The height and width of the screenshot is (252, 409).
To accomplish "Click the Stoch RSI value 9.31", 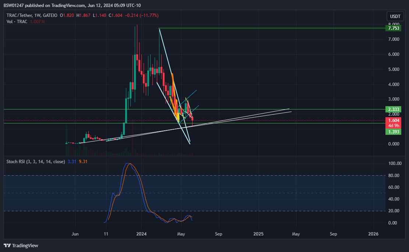I will coord(83,162).
